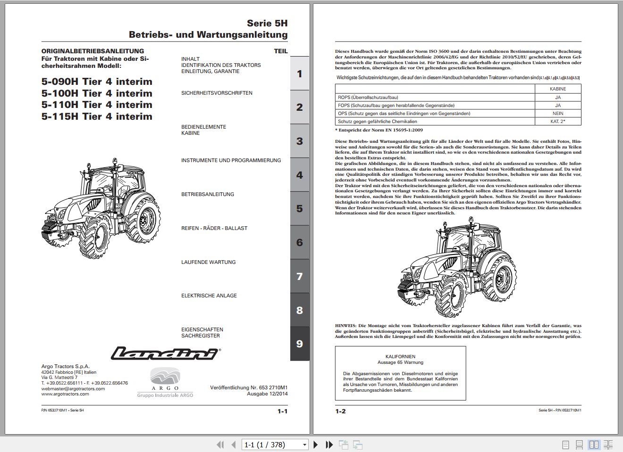Click the OPS row NEIN cell
Screen dimensions: 623x452
pyautogui.click(x=558, y=114)
